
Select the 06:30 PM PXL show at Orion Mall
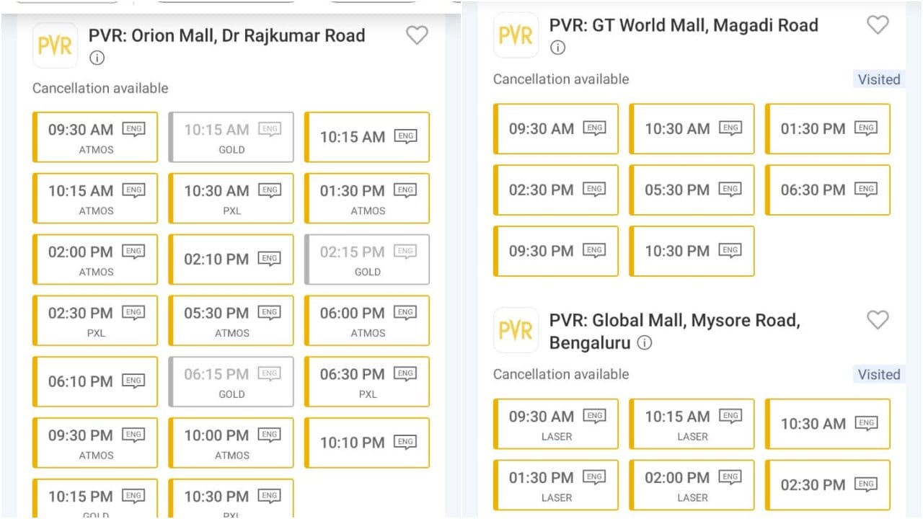point(367,382)
